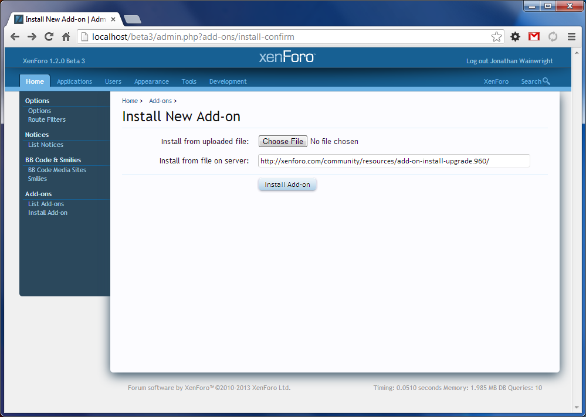
Task: Open the Development admin tab
Action: pos(228,81)
